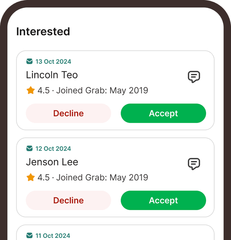Click Lincoln Teo's Joined Grab May 2019 text

102,90
